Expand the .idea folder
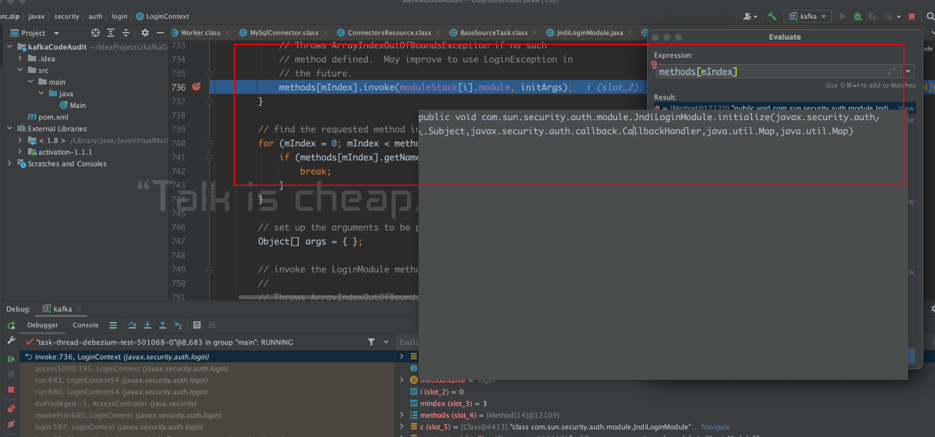The height and width of the screenshot is (437, 935). (20, 58)
